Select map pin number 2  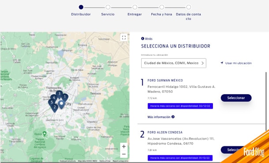[55, 107]
